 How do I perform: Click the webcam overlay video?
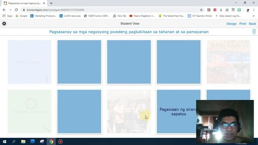click(225, 122)
